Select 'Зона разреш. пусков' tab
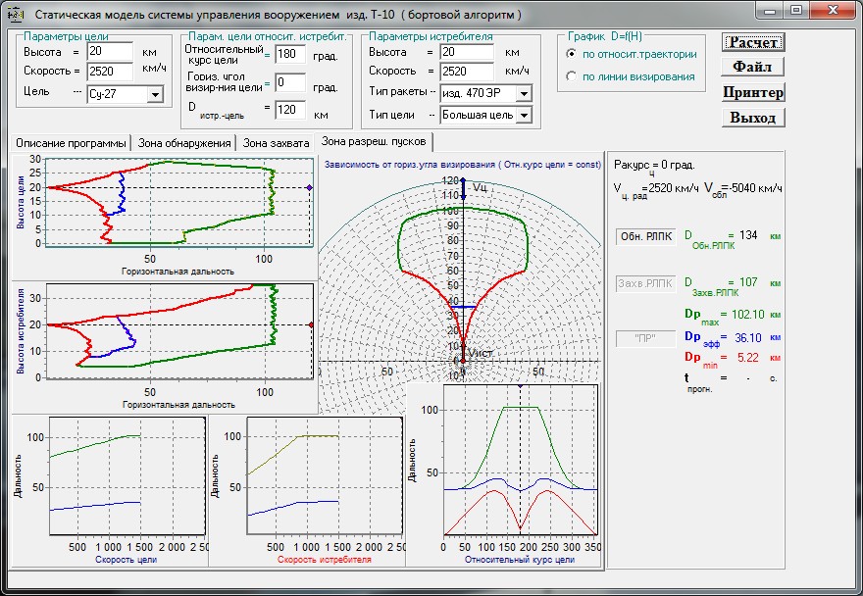Screen dimensions: 863x596 [x=374, y=141]
